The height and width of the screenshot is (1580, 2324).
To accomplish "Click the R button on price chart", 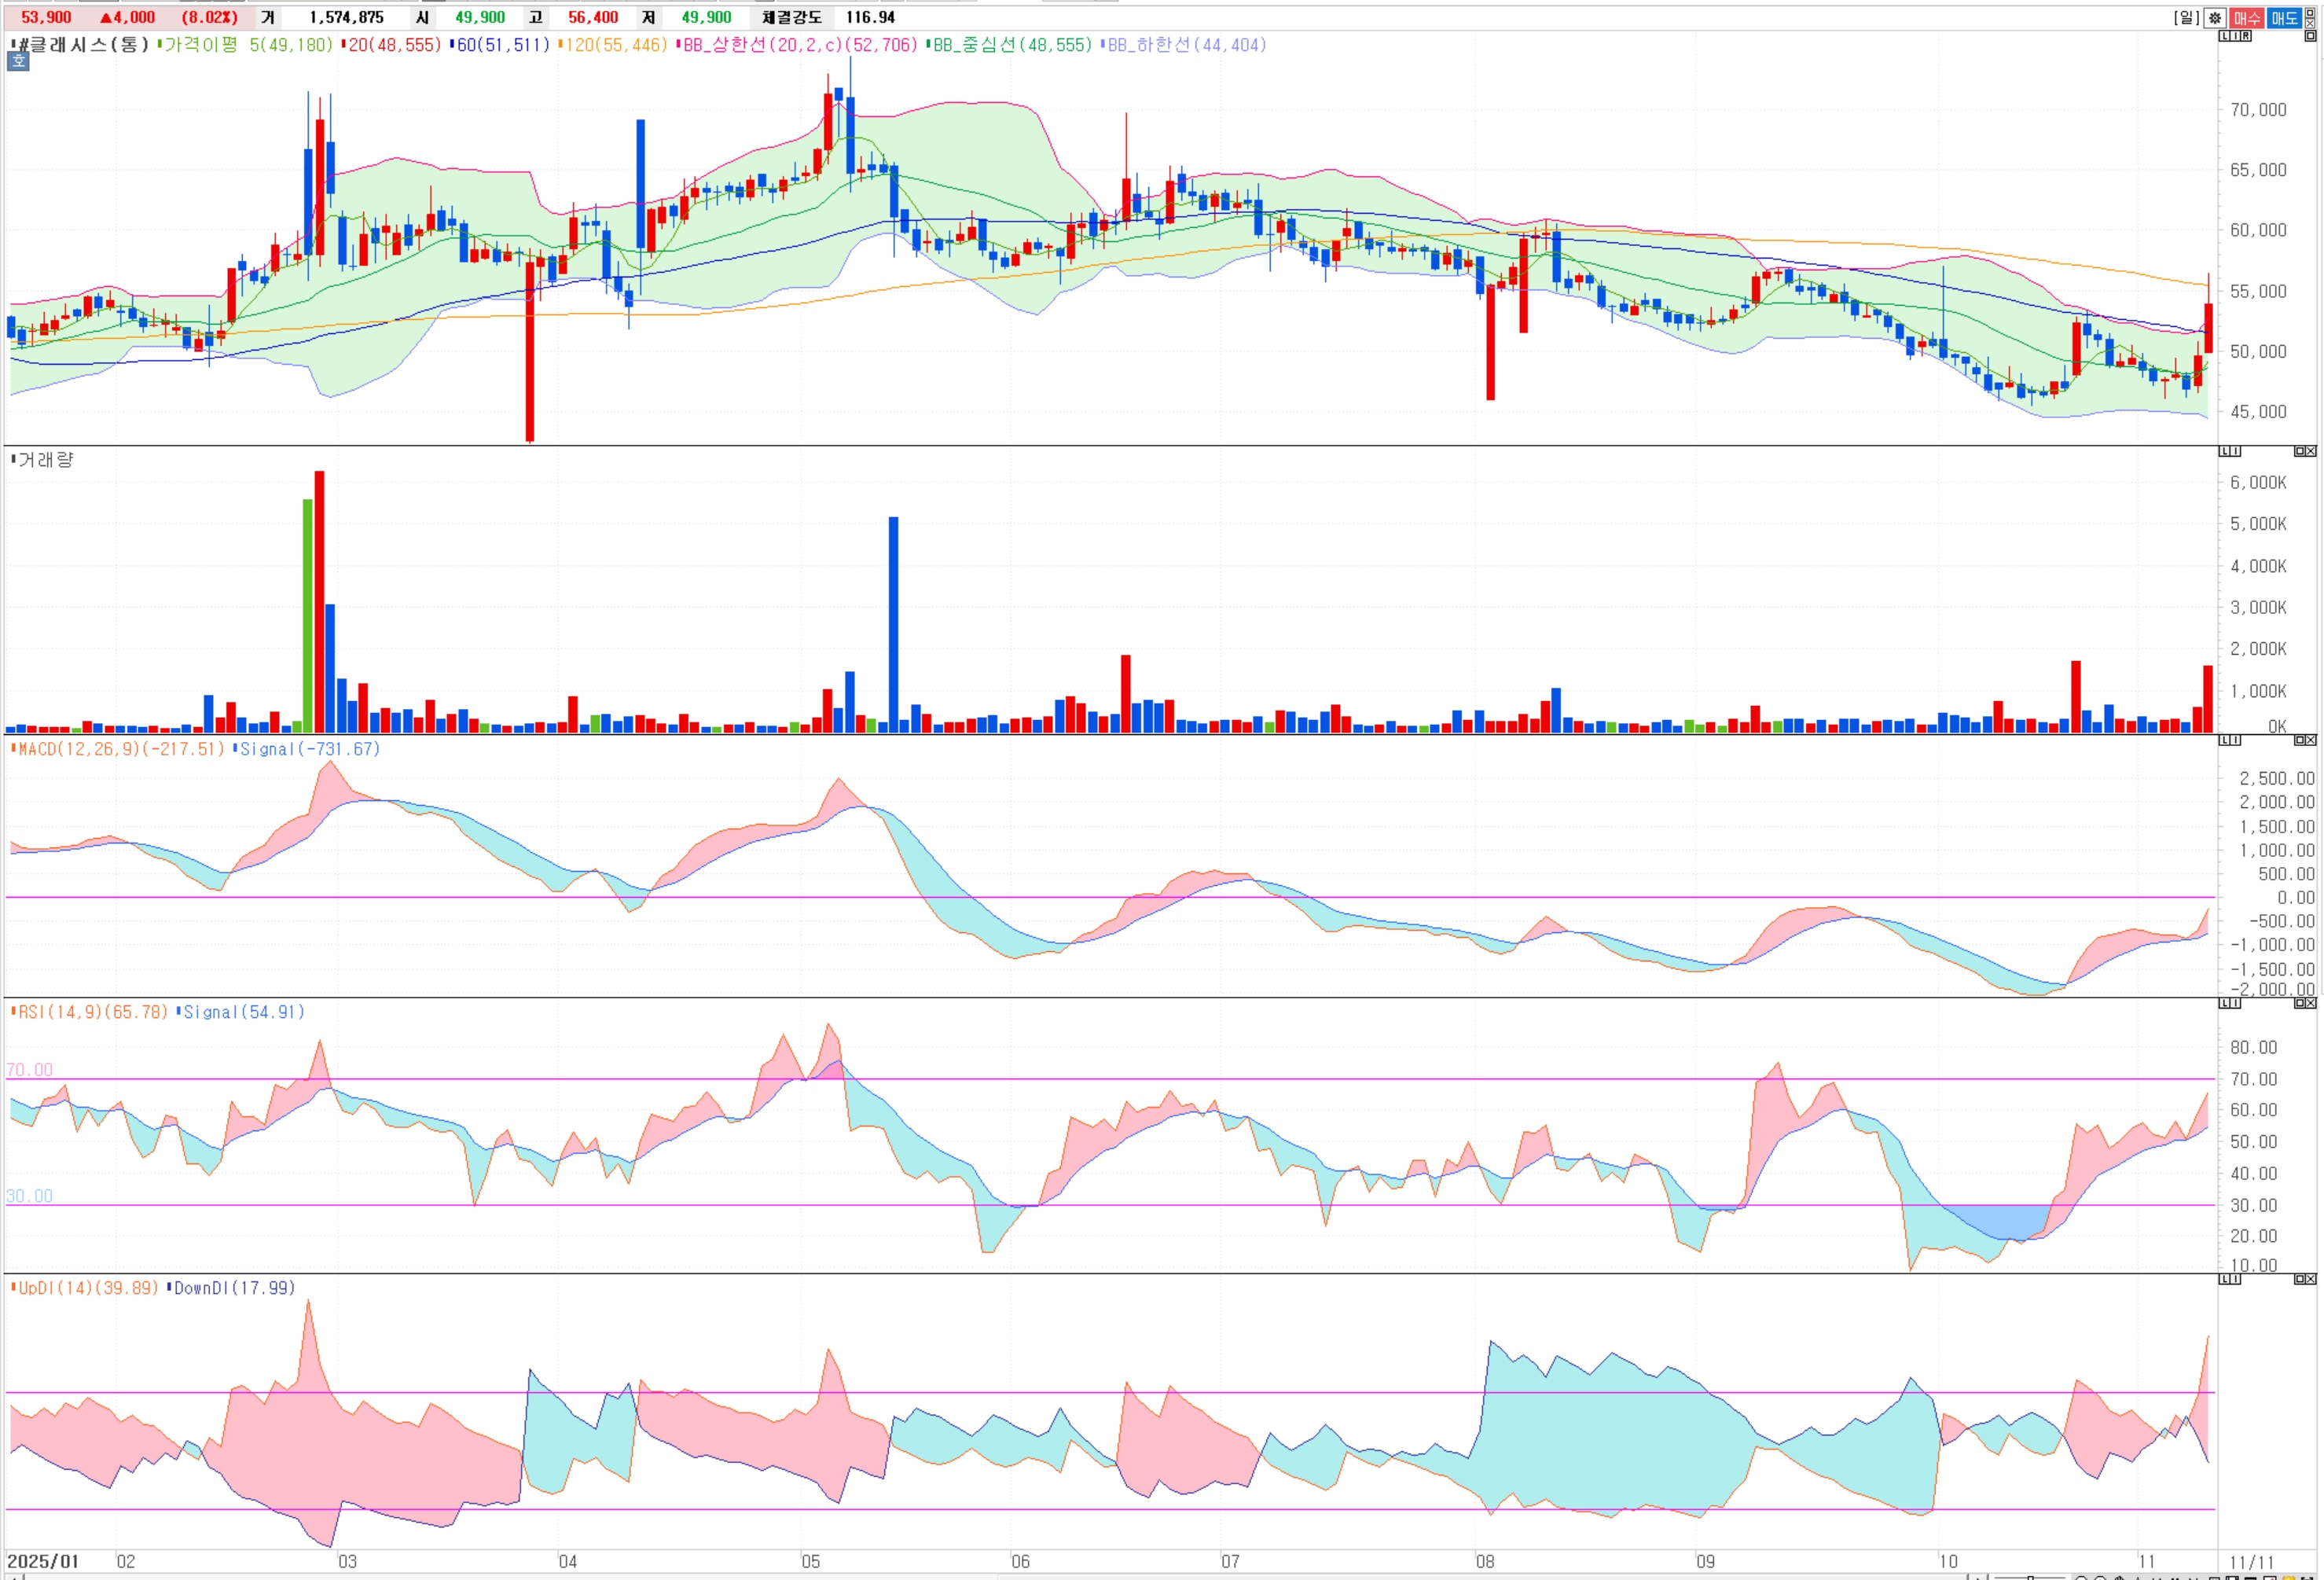I will coord(2246,36).
